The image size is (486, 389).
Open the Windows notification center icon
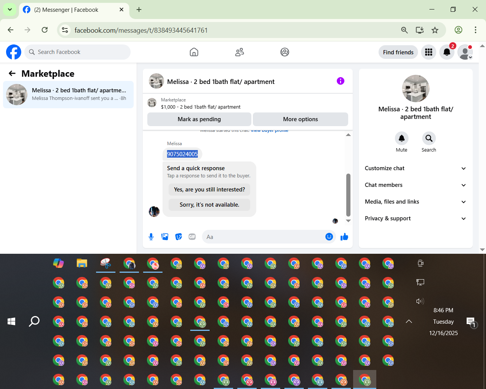pyautogui.click(x=471, y=322)
